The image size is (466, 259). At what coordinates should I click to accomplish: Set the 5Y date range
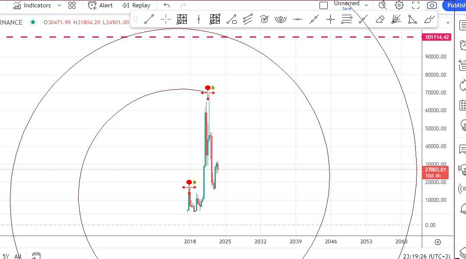coord(6,256)
